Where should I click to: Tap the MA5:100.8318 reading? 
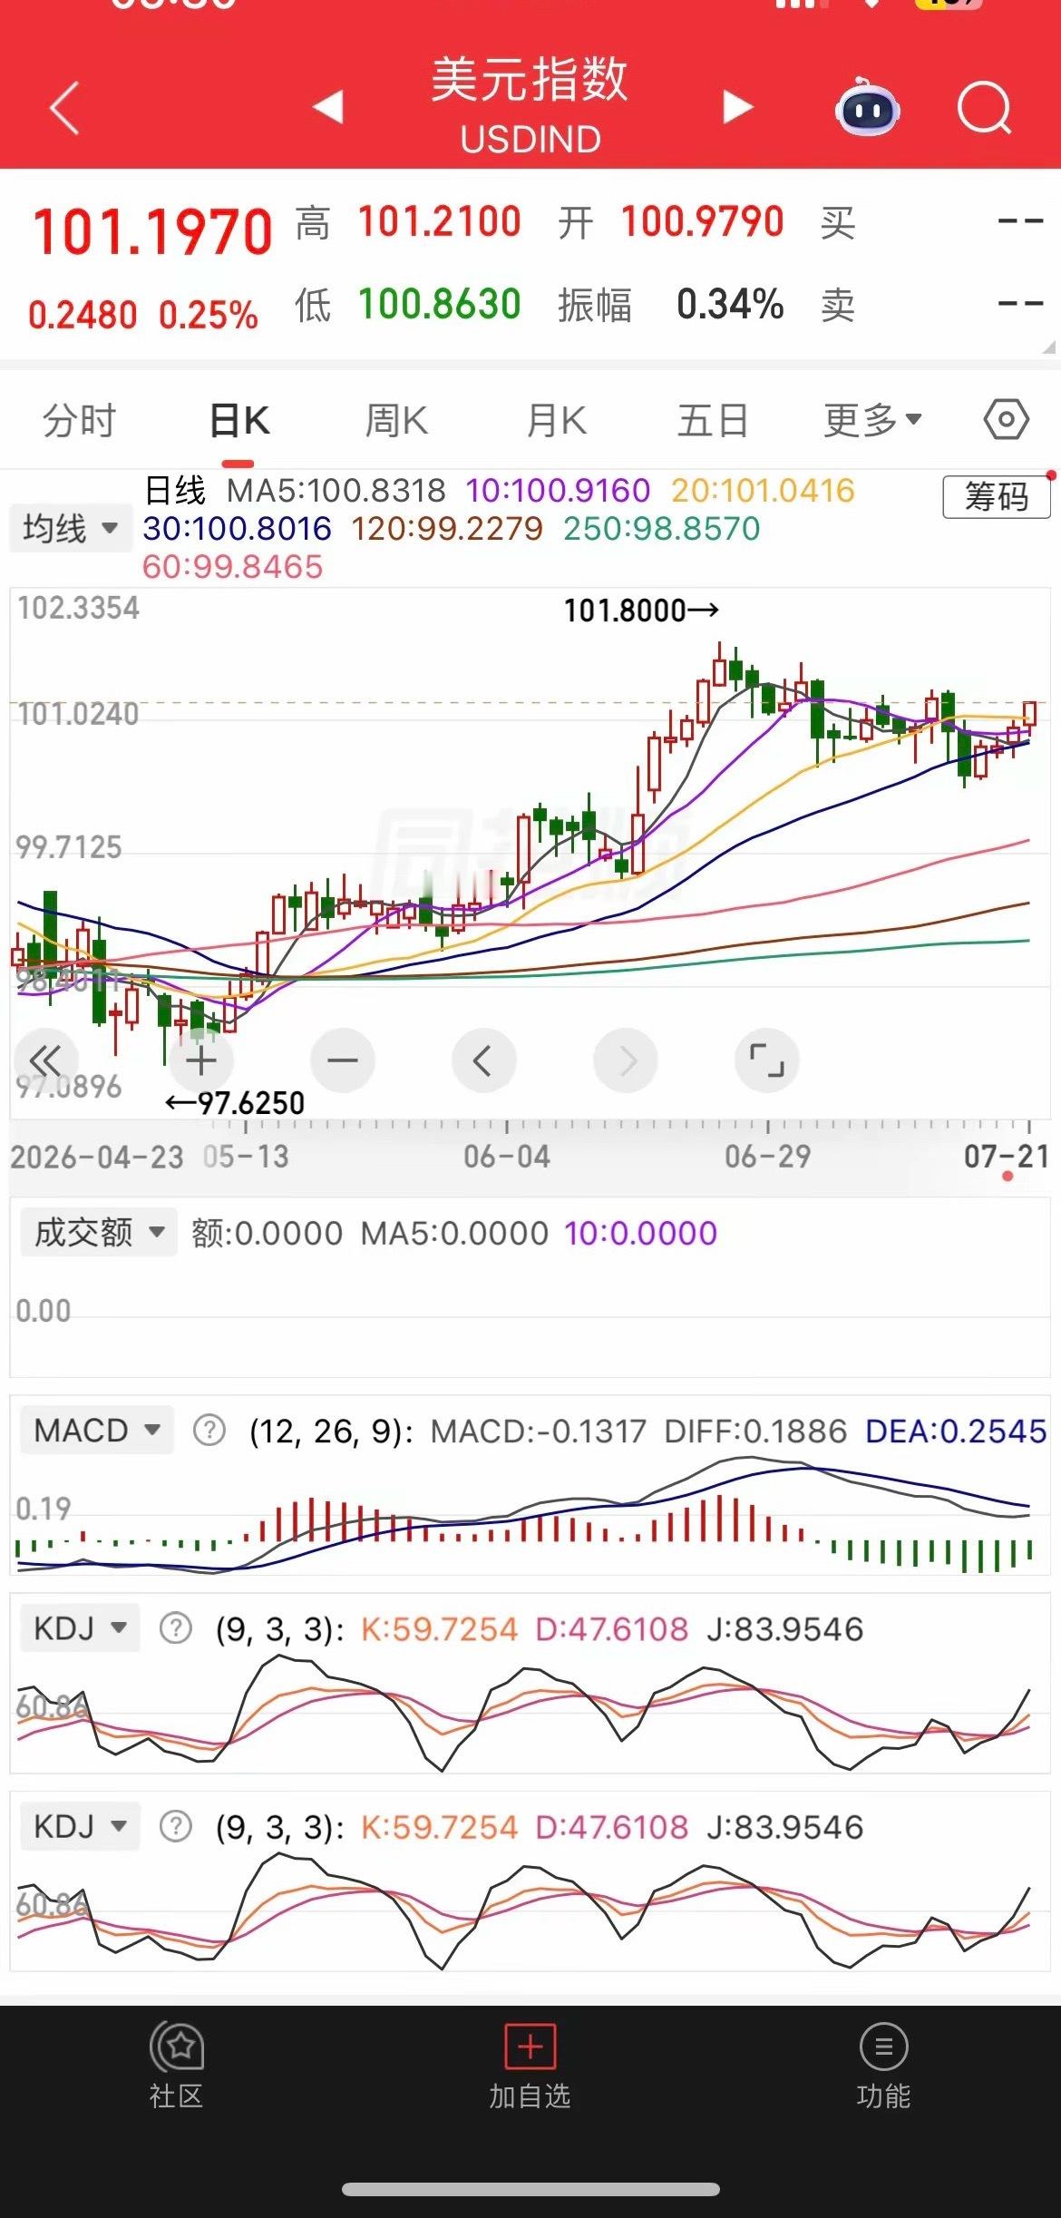pyautogui.click(x=336, y=491)
